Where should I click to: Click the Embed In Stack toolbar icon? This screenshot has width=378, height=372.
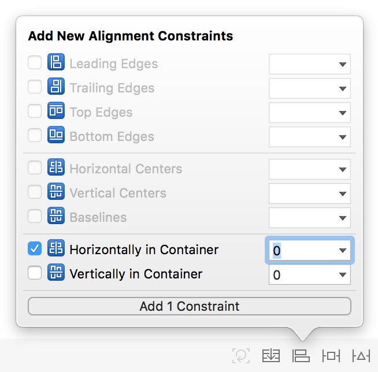[x=271, y=356]
